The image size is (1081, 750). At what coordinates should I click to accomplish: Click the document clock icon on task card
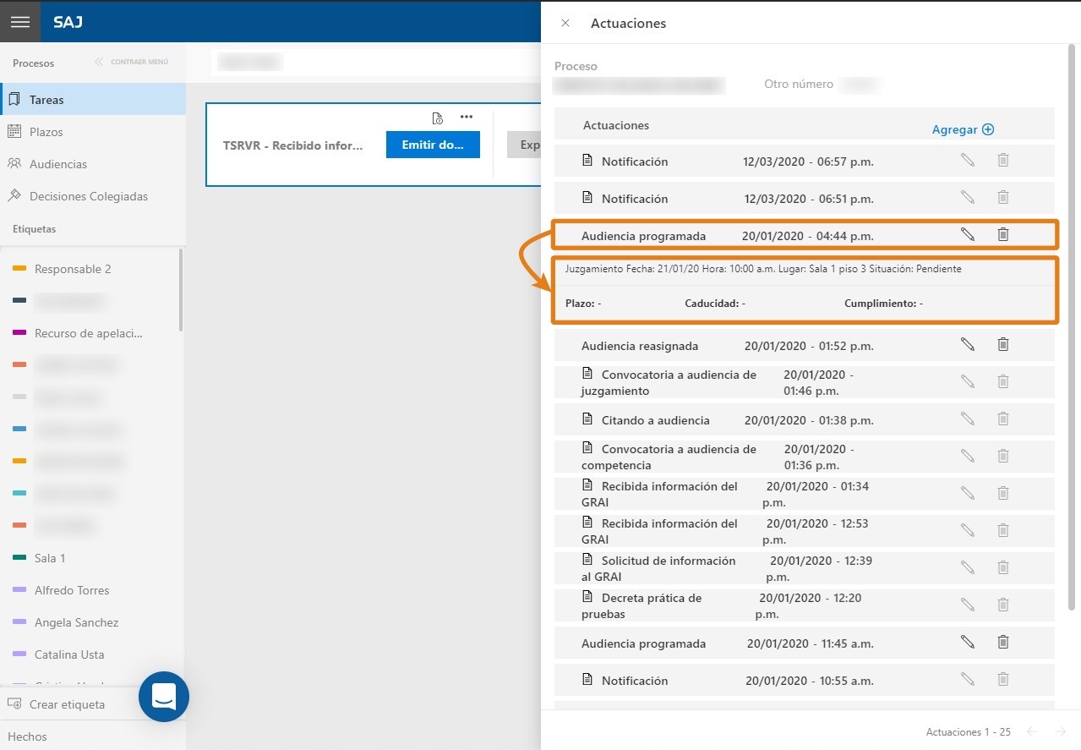point(437,118)
